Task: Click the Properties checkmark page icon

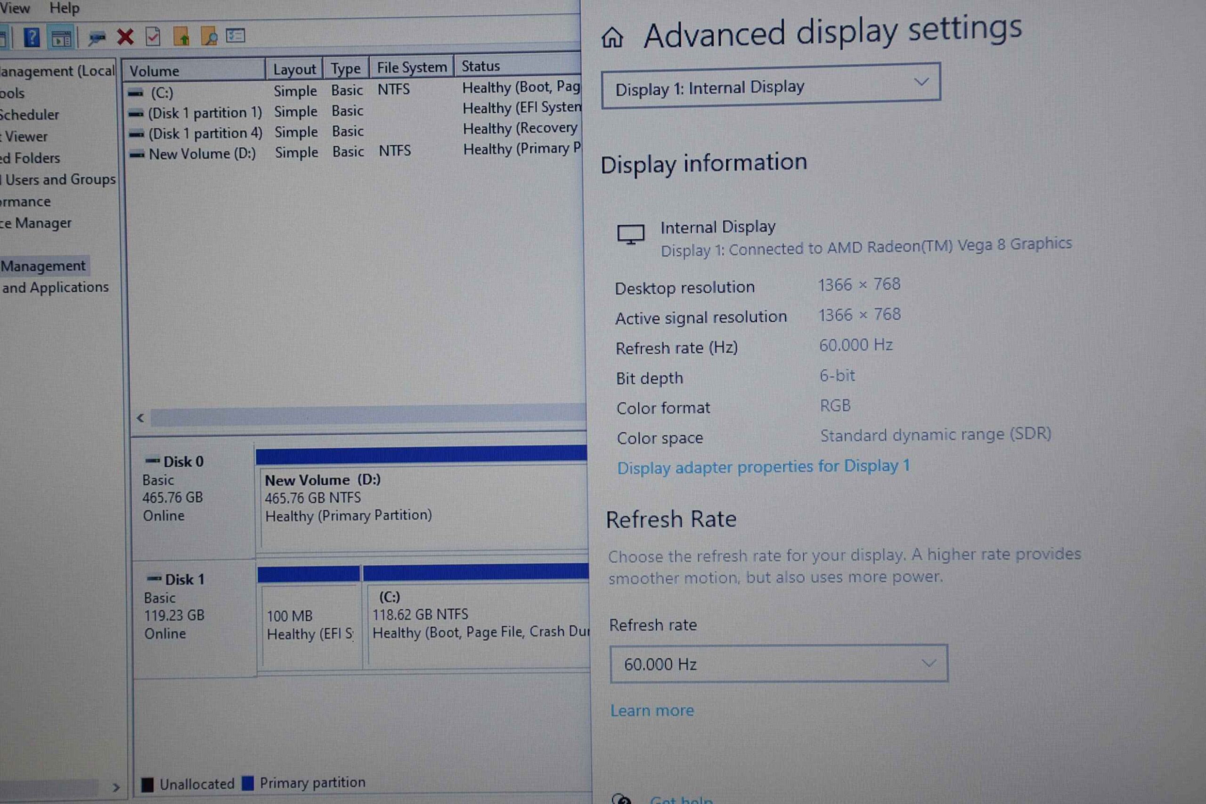Action: [x=153, y=36]
